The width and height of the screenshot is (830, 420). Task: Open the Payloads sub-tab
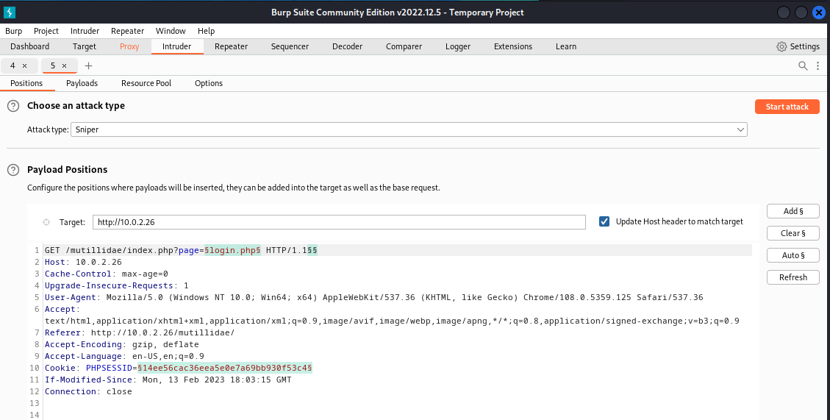pyautogui.click(x=82, y=83)
